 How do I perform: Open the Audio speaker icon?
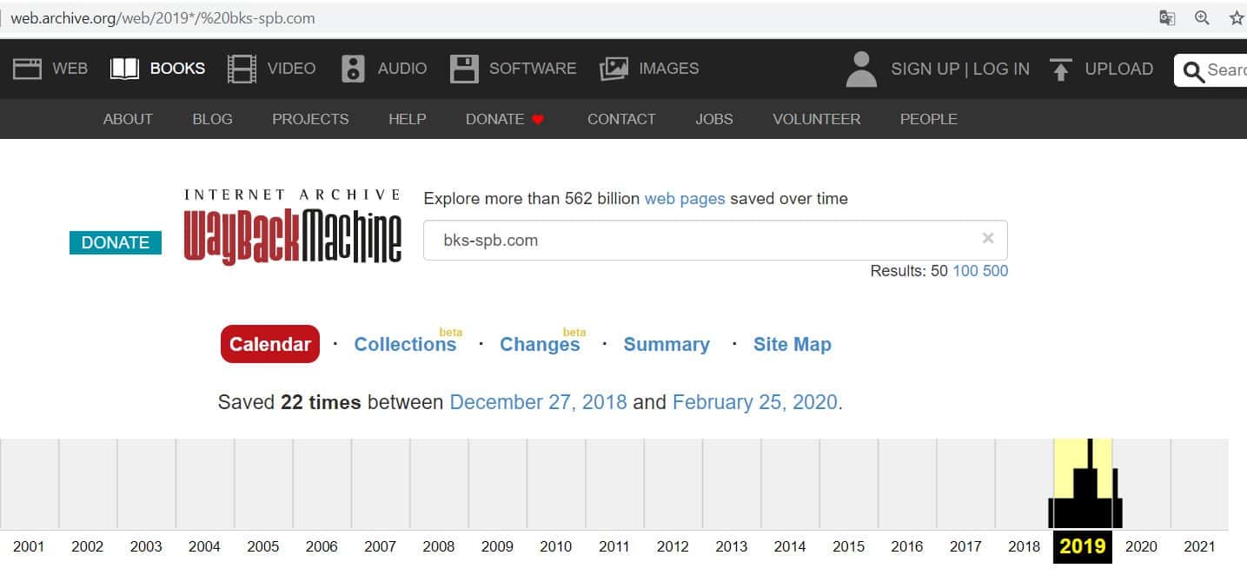353,69
